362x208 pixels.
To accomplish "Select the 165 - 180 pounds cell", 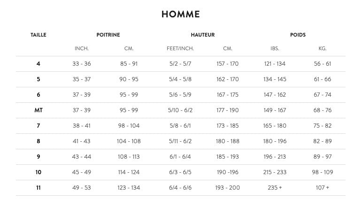I will pos(275,126).
